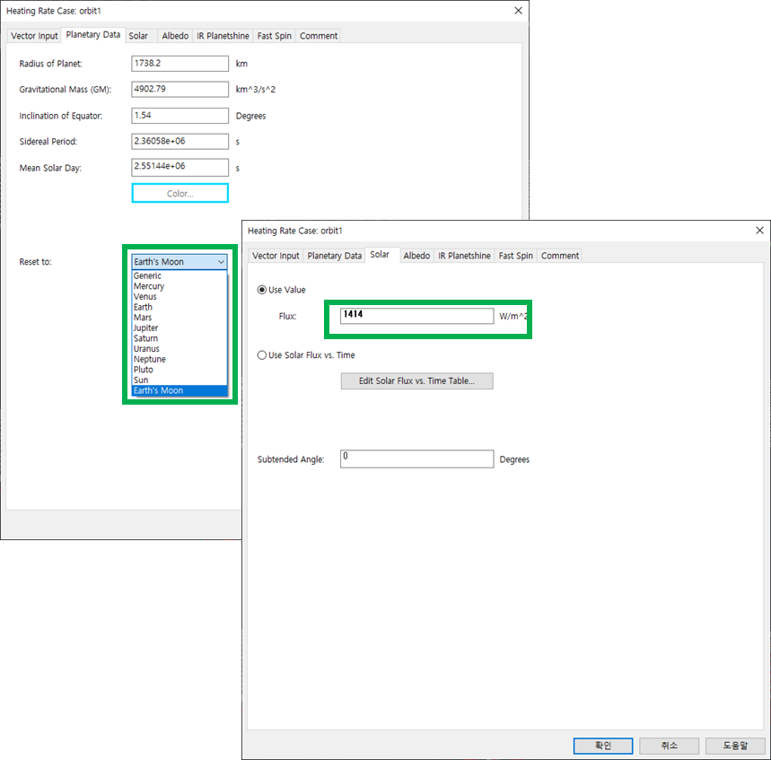This screenshot has width=771, height=760.
Task: Switch to Vector Input tab in front dialog
Action: coord(276,256)
